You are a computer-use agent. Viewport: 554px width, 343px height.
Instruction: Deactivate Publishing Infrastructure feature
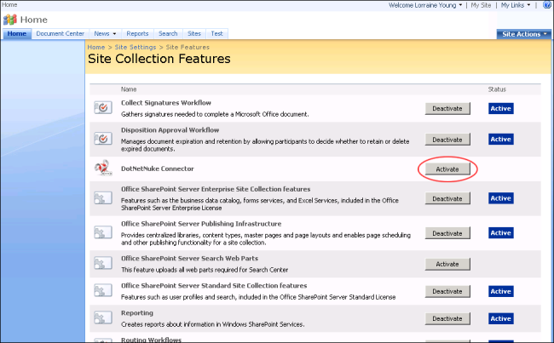[447, 233]
